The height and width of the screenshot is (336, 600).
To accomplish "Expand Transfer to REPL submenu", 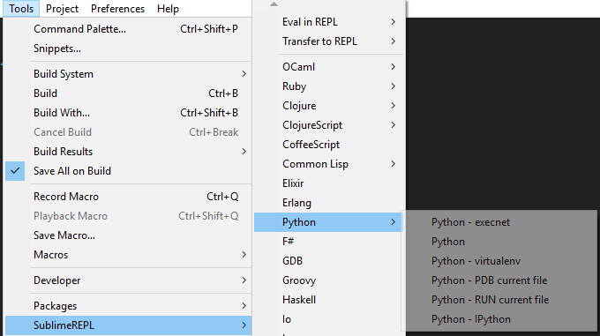I will click(x=328, y=41).
